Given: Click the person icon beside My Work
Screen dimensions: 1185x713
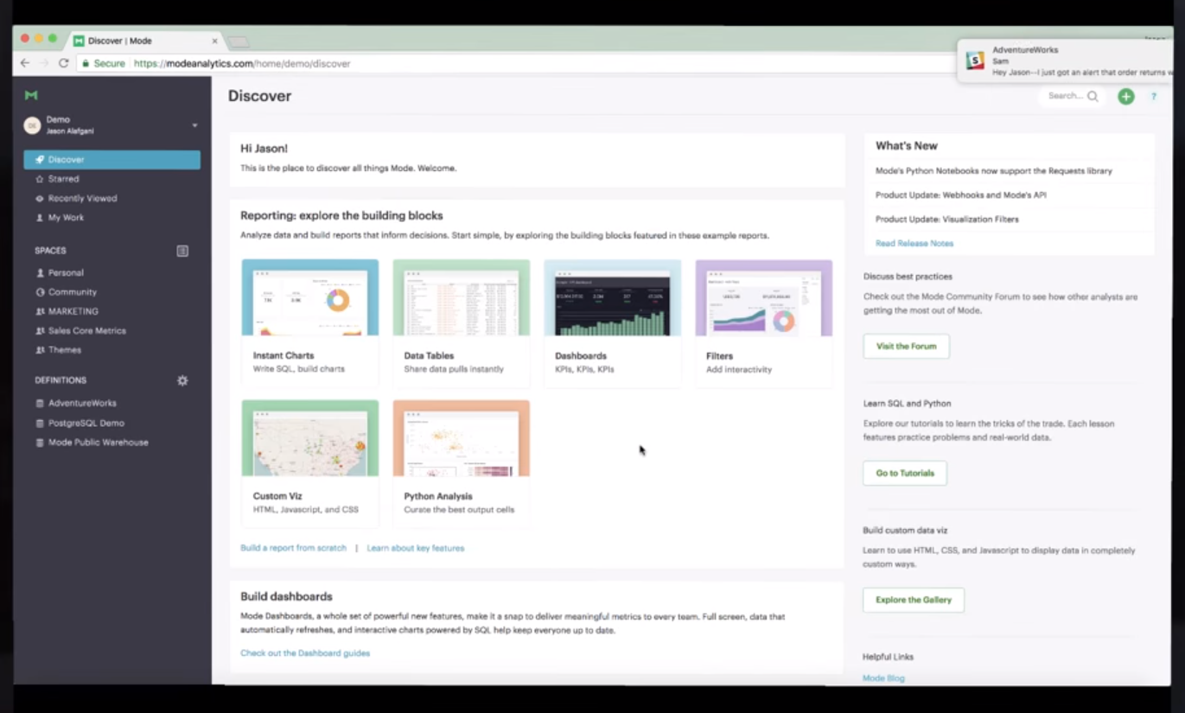Looking at the screenshot, I should coord(40,218).
